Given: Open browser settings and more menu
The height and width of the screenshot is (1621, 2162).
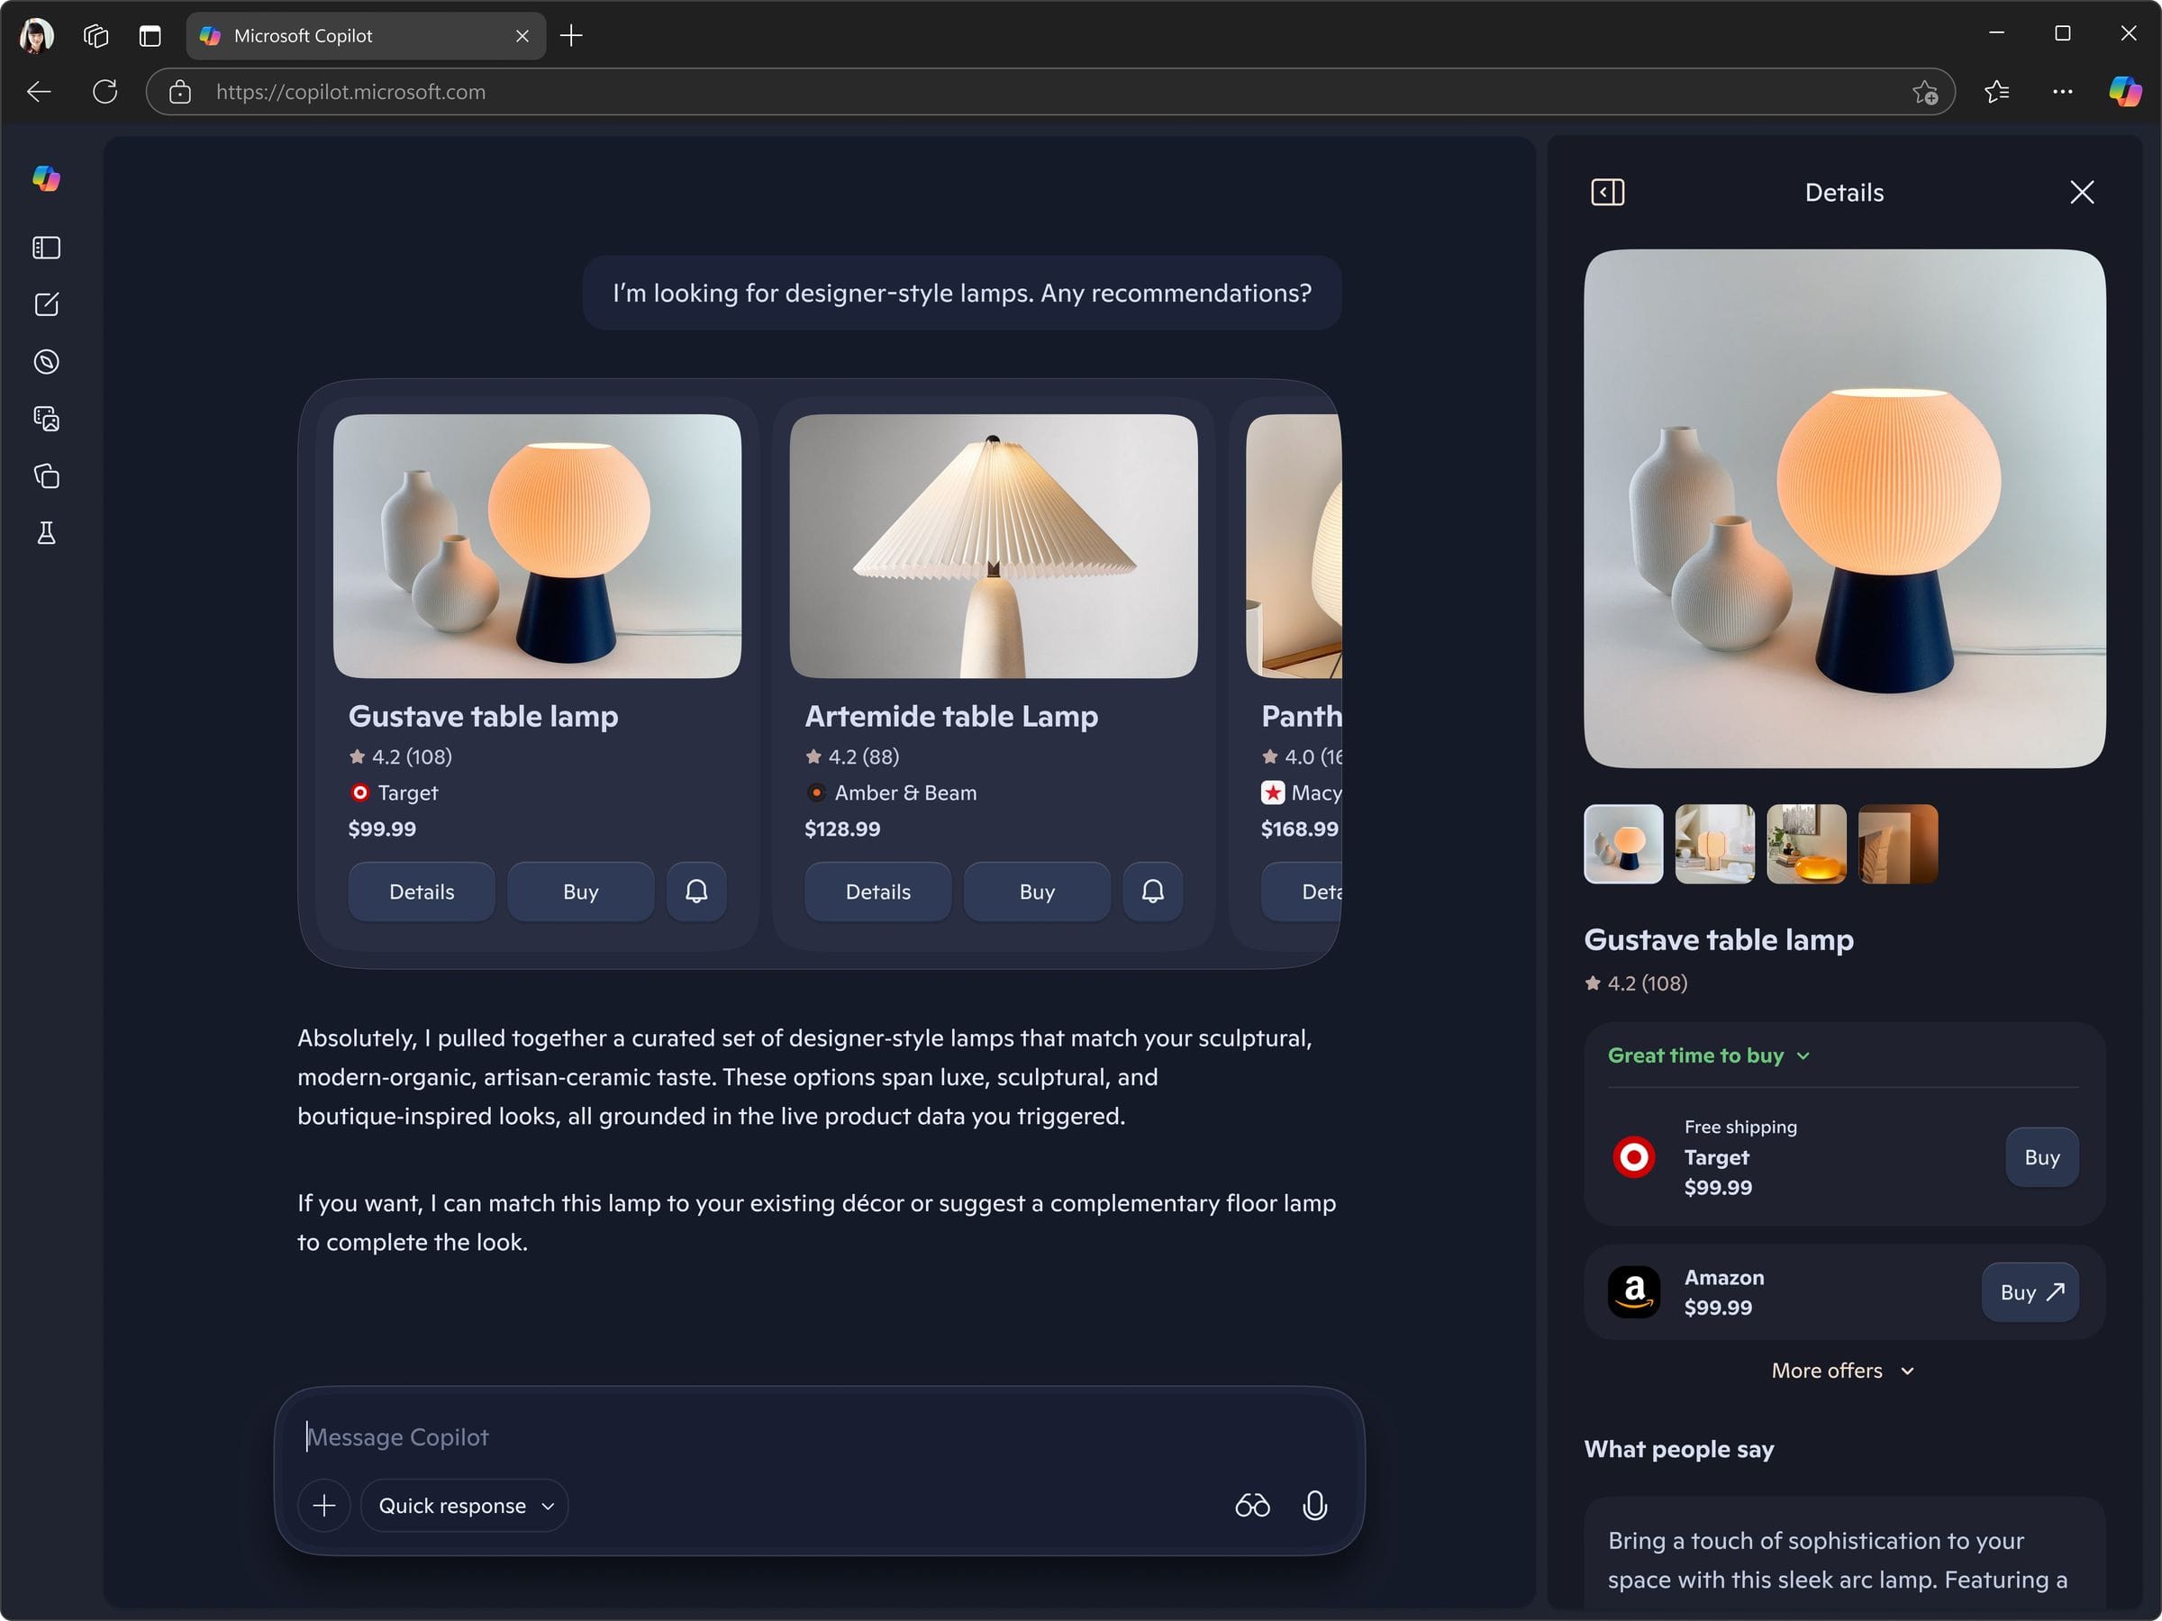Looking at the screenshot, I should coord(2062,92).
